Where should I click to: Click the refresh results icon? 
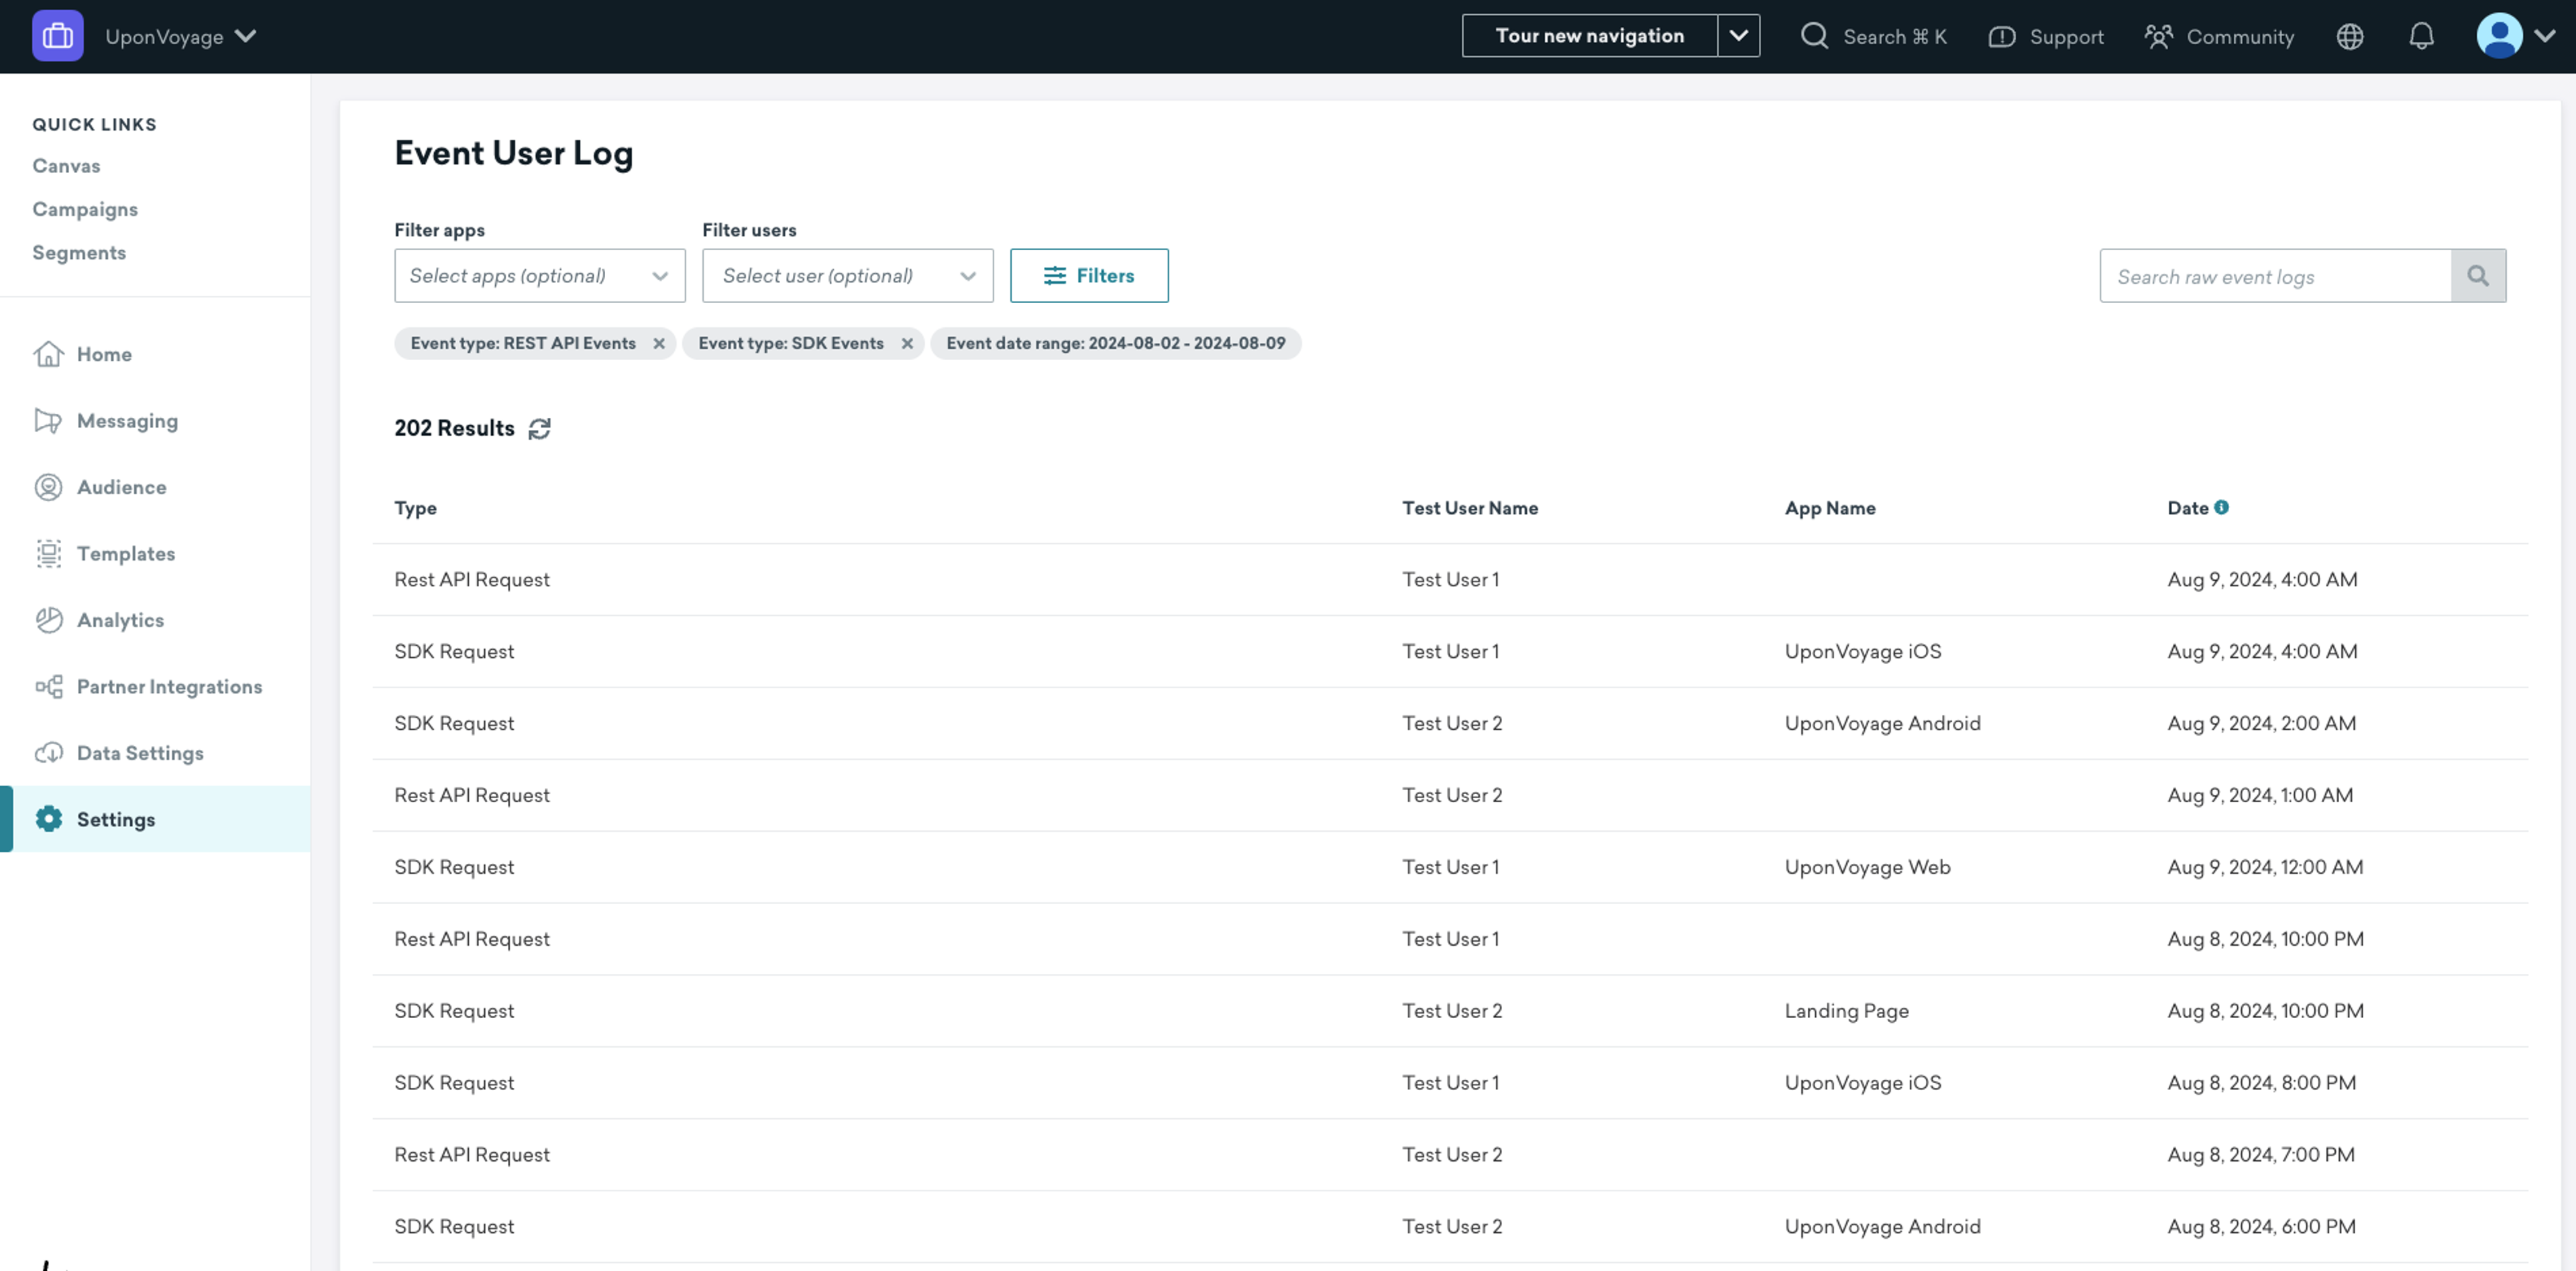(539, 428)
